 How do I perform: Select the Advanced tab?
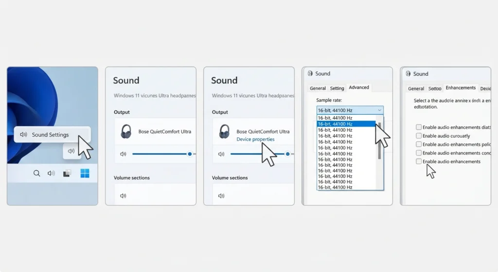coord(359,88)
